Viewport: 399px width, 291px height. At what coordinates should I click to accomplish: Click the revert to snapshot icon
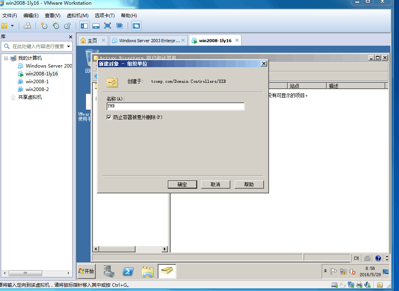coord(56,26)
